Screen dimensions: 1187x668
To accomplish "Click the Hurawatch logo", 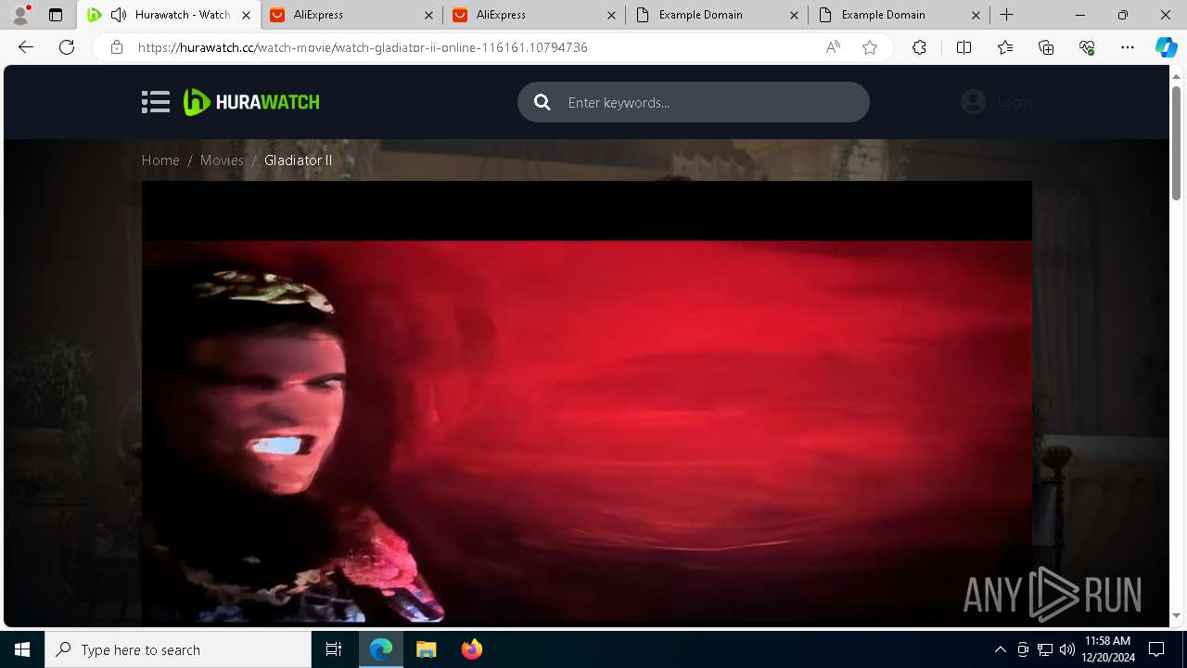I will pyautogui.click(x=251, y=102).
